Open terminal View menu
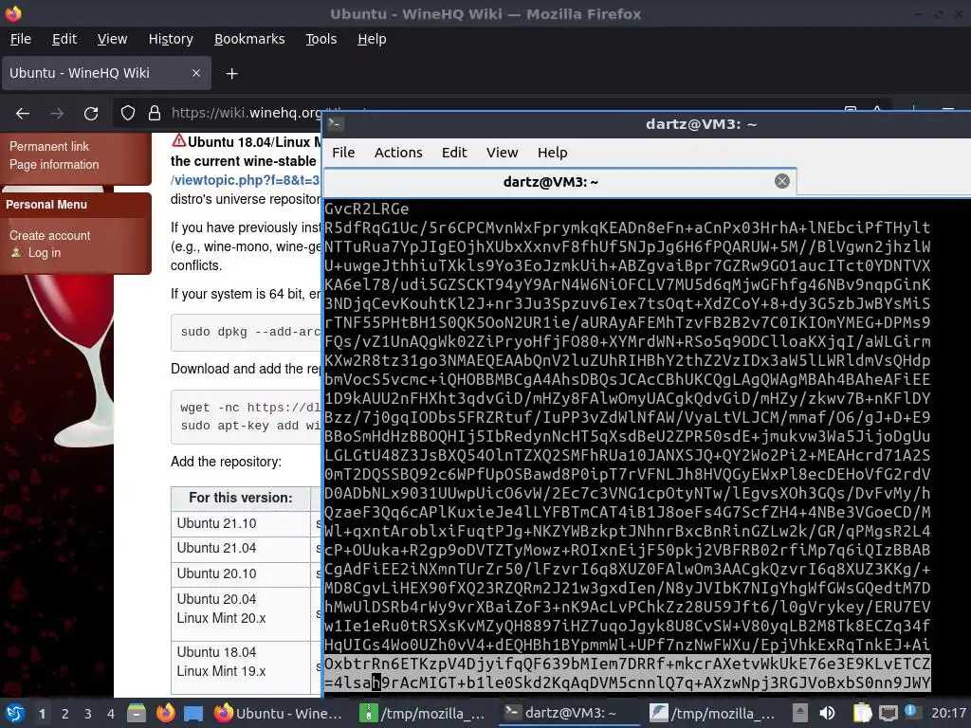 pos(502,153)
